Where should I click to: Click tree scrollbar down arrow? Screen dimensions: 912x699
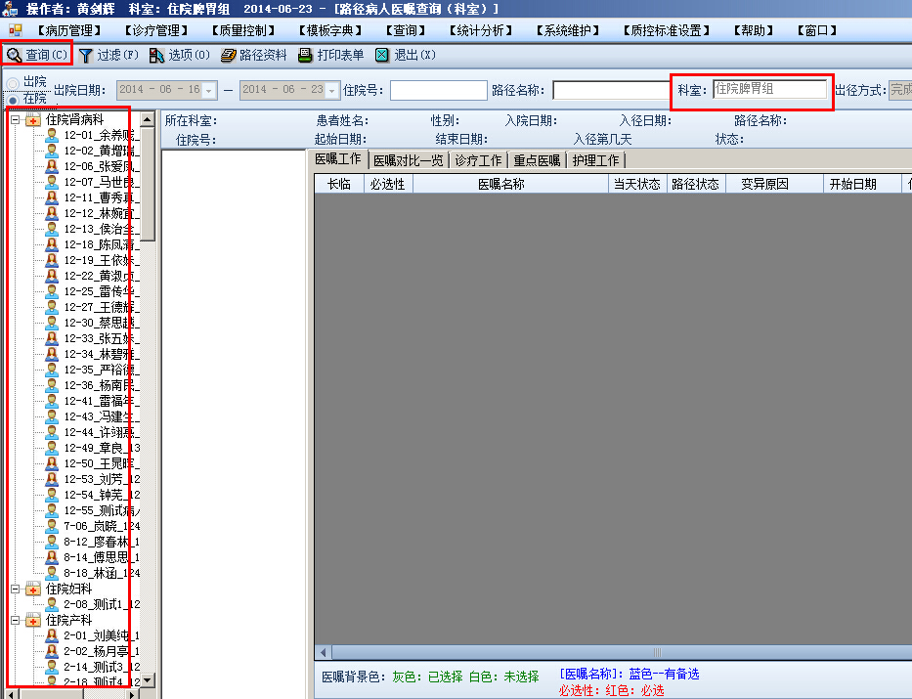point(148,679)
